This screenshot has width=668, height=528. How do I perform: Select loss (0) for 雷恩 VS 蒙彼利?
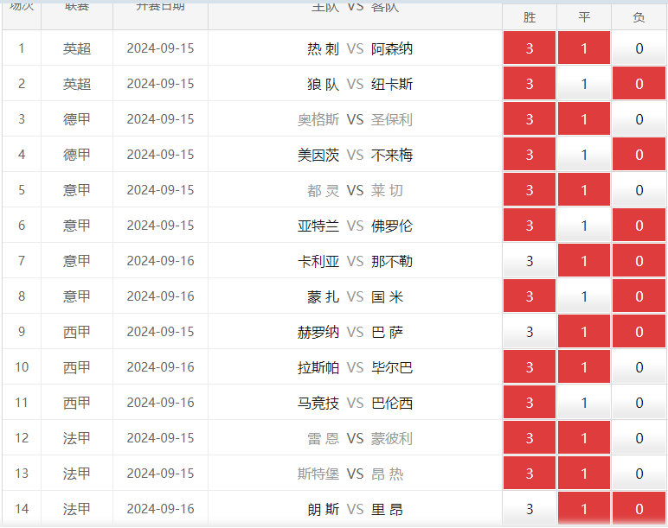click(x=639, y=438)
